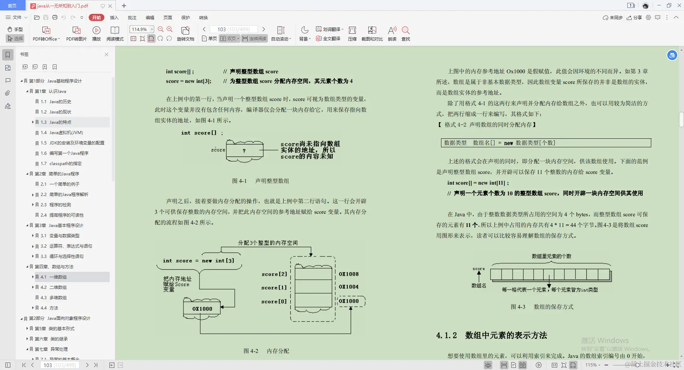Toggle 连续阅读 continuous reading mode
This screenshot has width=684, height=370.
coord(254,39)
